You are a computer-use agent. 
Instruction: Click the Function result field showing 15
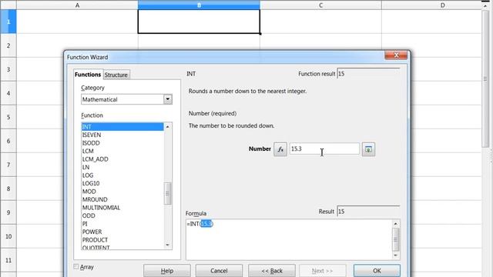click(368, 74)
